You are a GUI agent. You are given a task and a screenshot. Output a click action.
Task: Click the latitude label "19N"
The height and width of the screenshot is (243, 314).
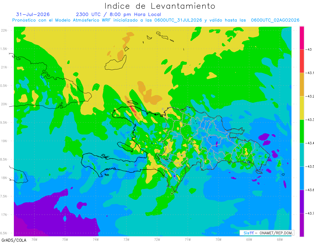pos(4,141)
